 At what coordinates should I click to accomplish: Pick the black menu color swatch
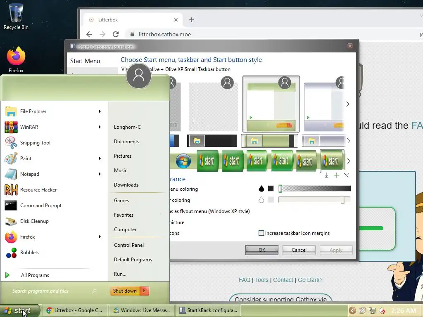pyautogui.click(x=271, y=188)
